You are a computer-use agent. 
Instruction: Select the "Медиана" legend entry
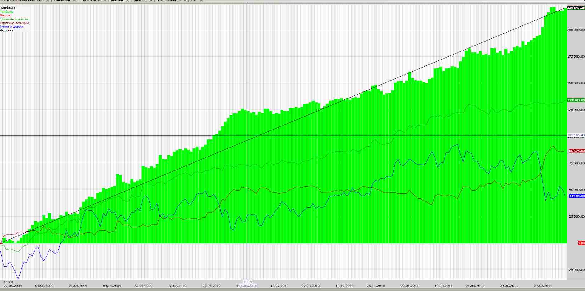[x=7, y=30]
